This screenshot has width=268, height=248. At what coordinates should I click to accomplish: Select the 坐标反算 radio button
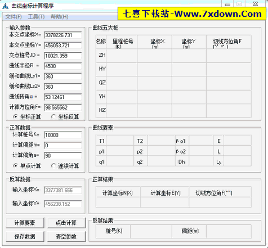coord(65,117)
